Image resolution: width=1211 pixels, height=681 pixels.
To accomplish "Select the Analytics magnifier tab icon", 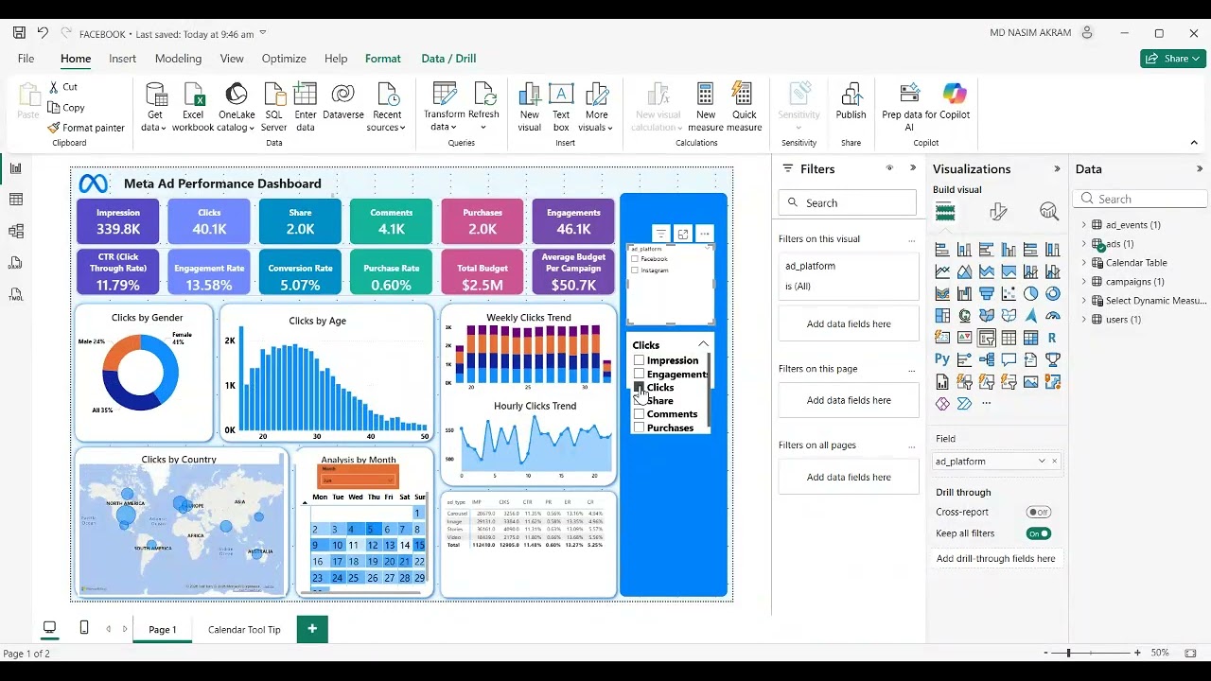I will coord(1048,212).
